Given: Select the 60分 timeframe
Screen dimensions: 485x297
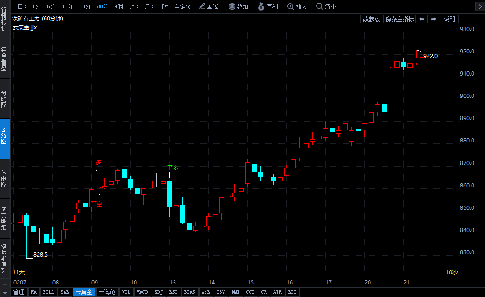Looking at the screenshot, I should tap(103, 6).
